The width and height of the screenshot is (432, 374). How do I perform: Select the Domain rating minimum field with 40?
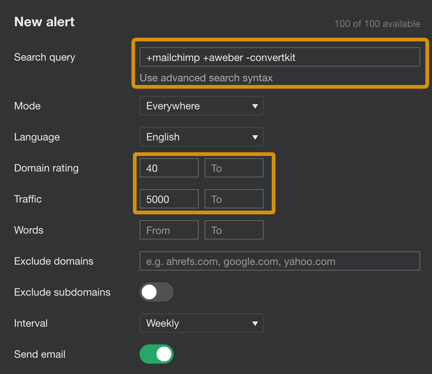pyautogui.click(x=169, y=168)
